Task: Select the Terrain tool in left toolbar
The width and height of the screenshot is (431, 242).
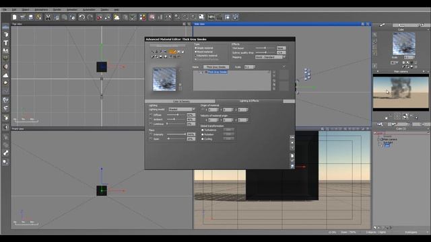Action: [5, 51]
